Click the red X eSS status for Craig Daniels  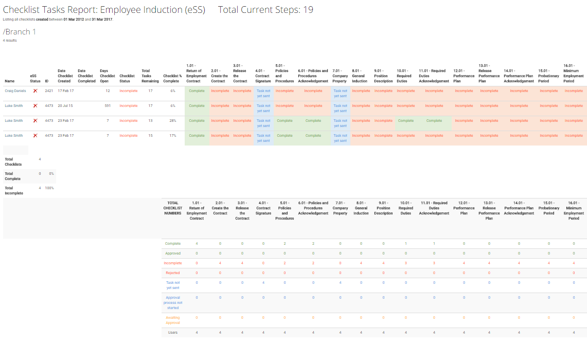[35, 91]
